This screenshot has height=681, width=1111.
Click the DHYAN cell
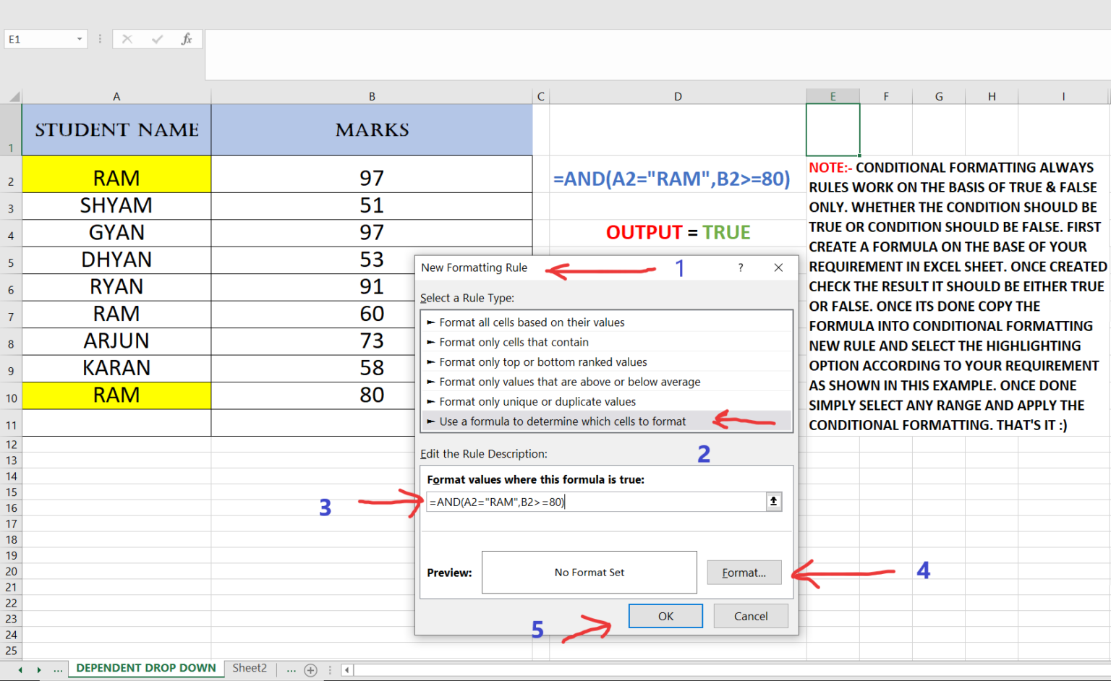(x=116, y=260)
